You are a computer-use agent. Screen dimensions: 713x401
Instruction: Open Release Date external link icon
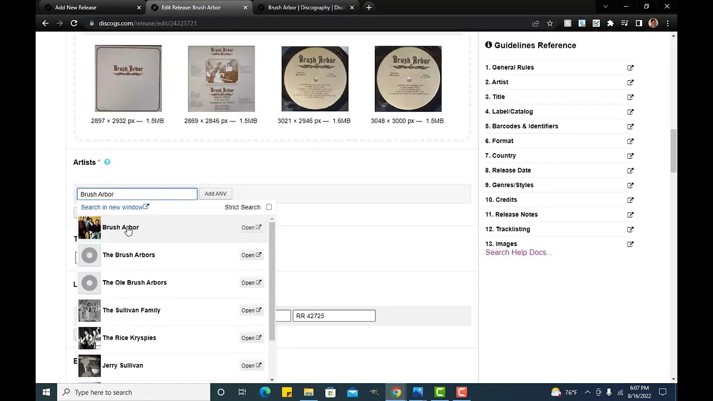[x=630, y=170]
